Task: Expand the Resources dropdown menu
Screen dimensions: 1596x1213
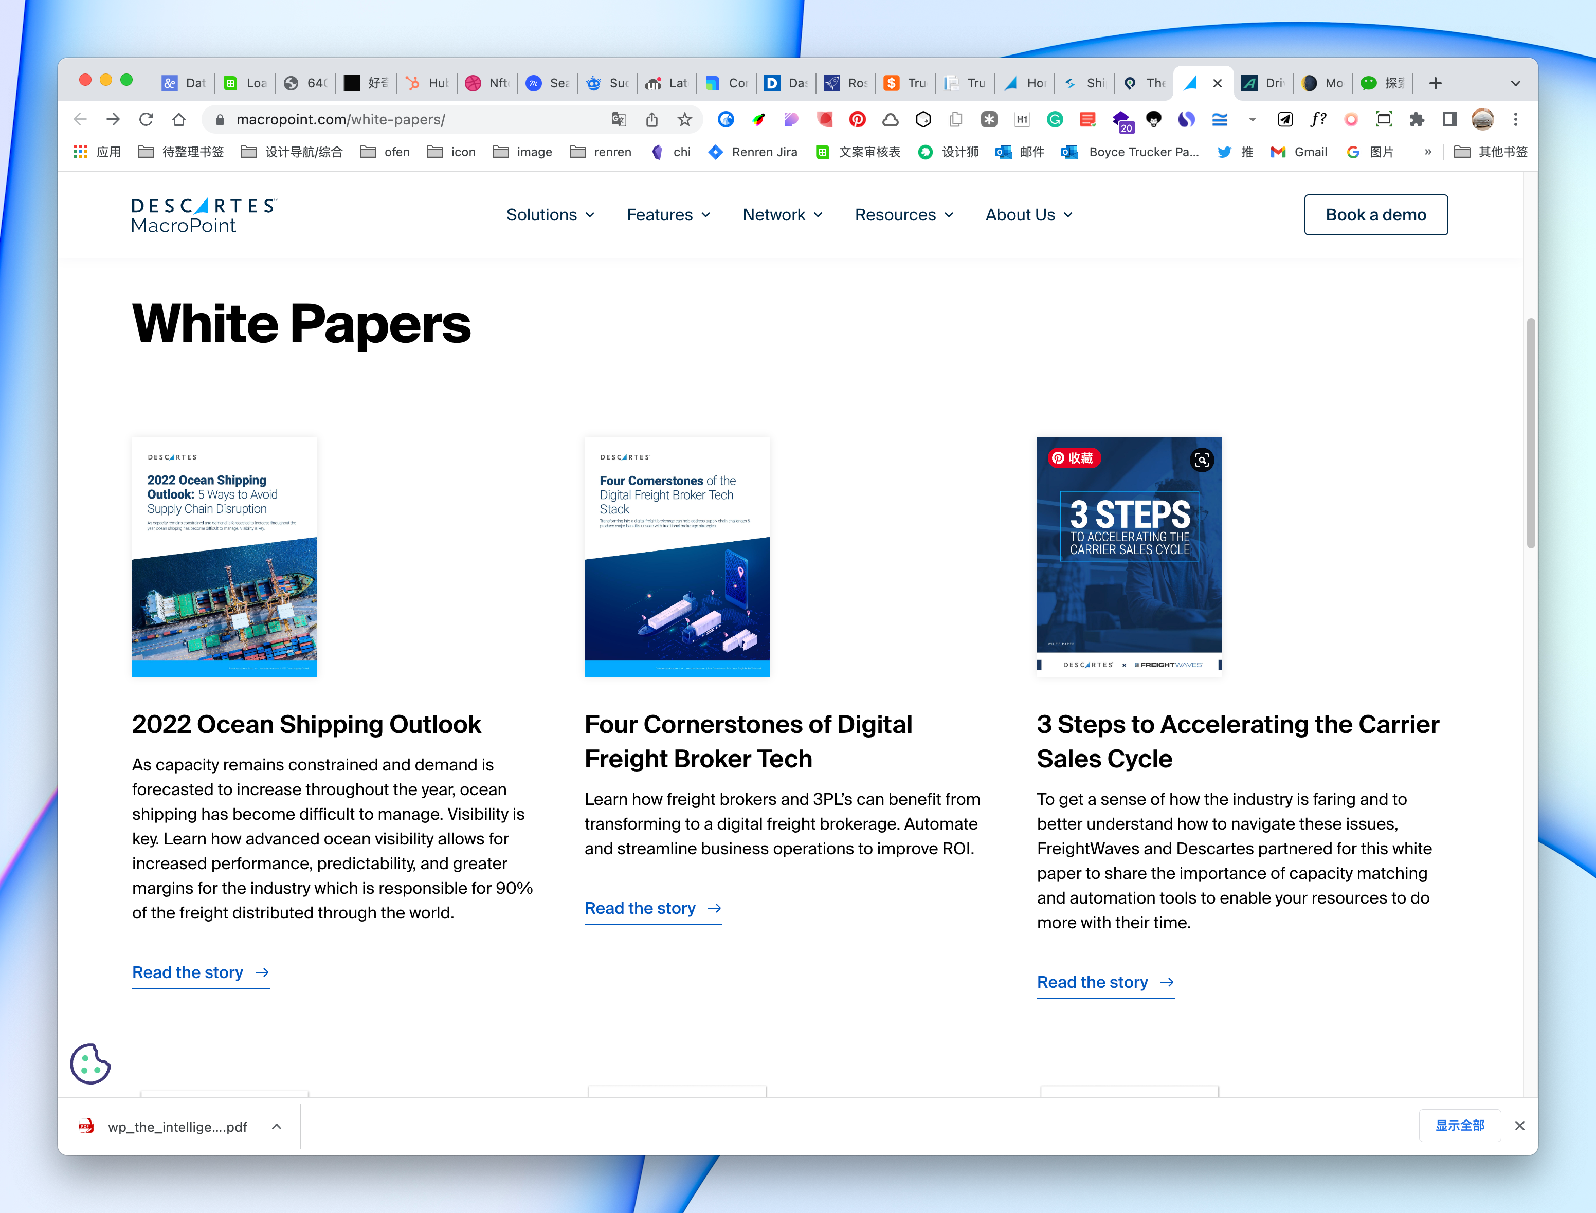Action: coord(903,214)
